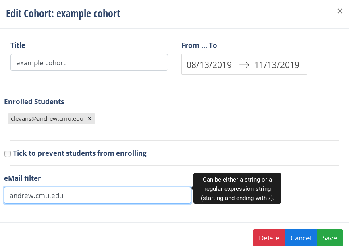This screenshot has height=250, width=349.
Task: Click the Enrolled Students heading
Action: [x=34, y=101]
